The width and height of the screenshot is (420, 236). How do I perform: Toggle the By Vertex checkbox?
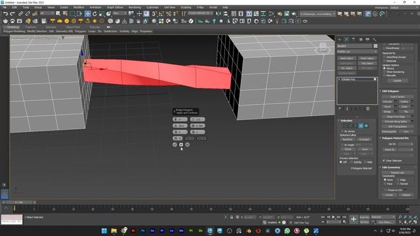coord(343,131)
